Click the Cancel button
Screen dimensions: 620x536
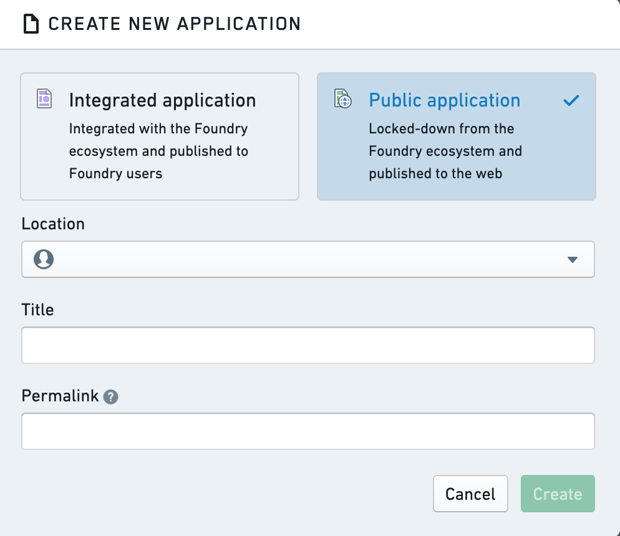coord(470,494)
